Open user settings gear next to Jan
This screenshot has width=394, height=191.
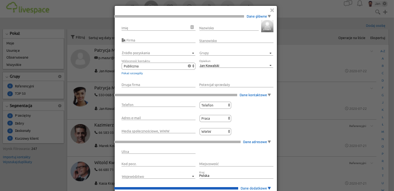pyautogui.click(x=385, y=4)
